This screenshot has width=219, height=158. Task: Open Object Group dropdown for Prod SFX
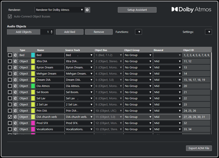coord(138,123)
